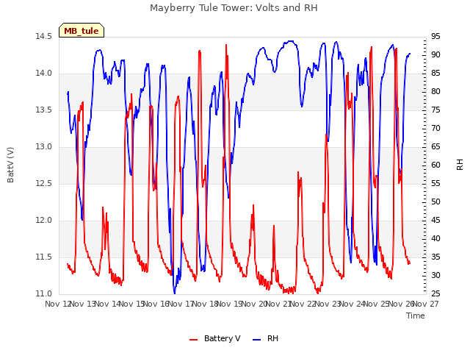Click the 80 tick on the RH axis
470x353 pixels.
point(435,91)
